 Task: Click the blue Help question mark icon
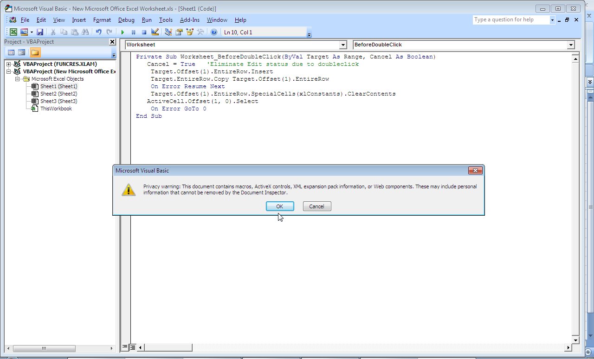[x=214, y=32]
